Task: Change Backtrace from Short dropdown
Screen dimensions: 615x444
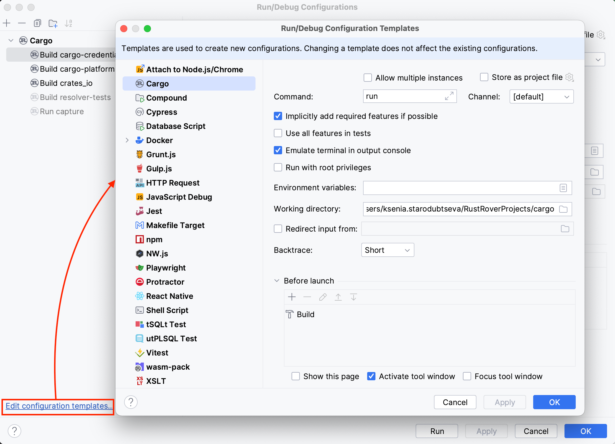Action: click(387, 250)
